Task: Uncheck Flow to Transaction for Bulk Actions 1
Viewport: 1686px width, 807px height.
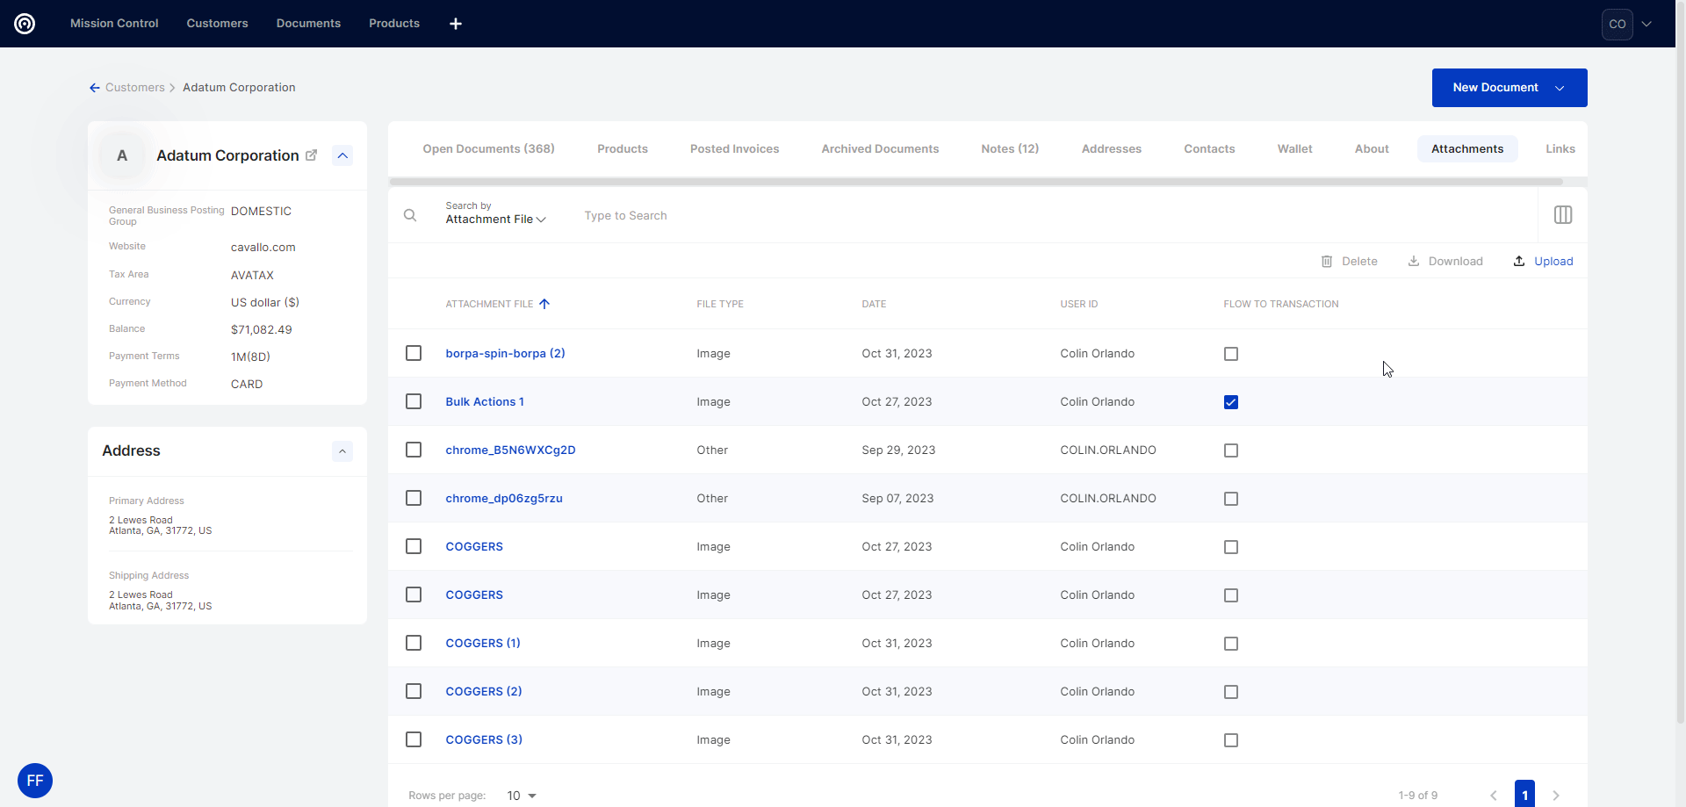Action: point(1230,402)
